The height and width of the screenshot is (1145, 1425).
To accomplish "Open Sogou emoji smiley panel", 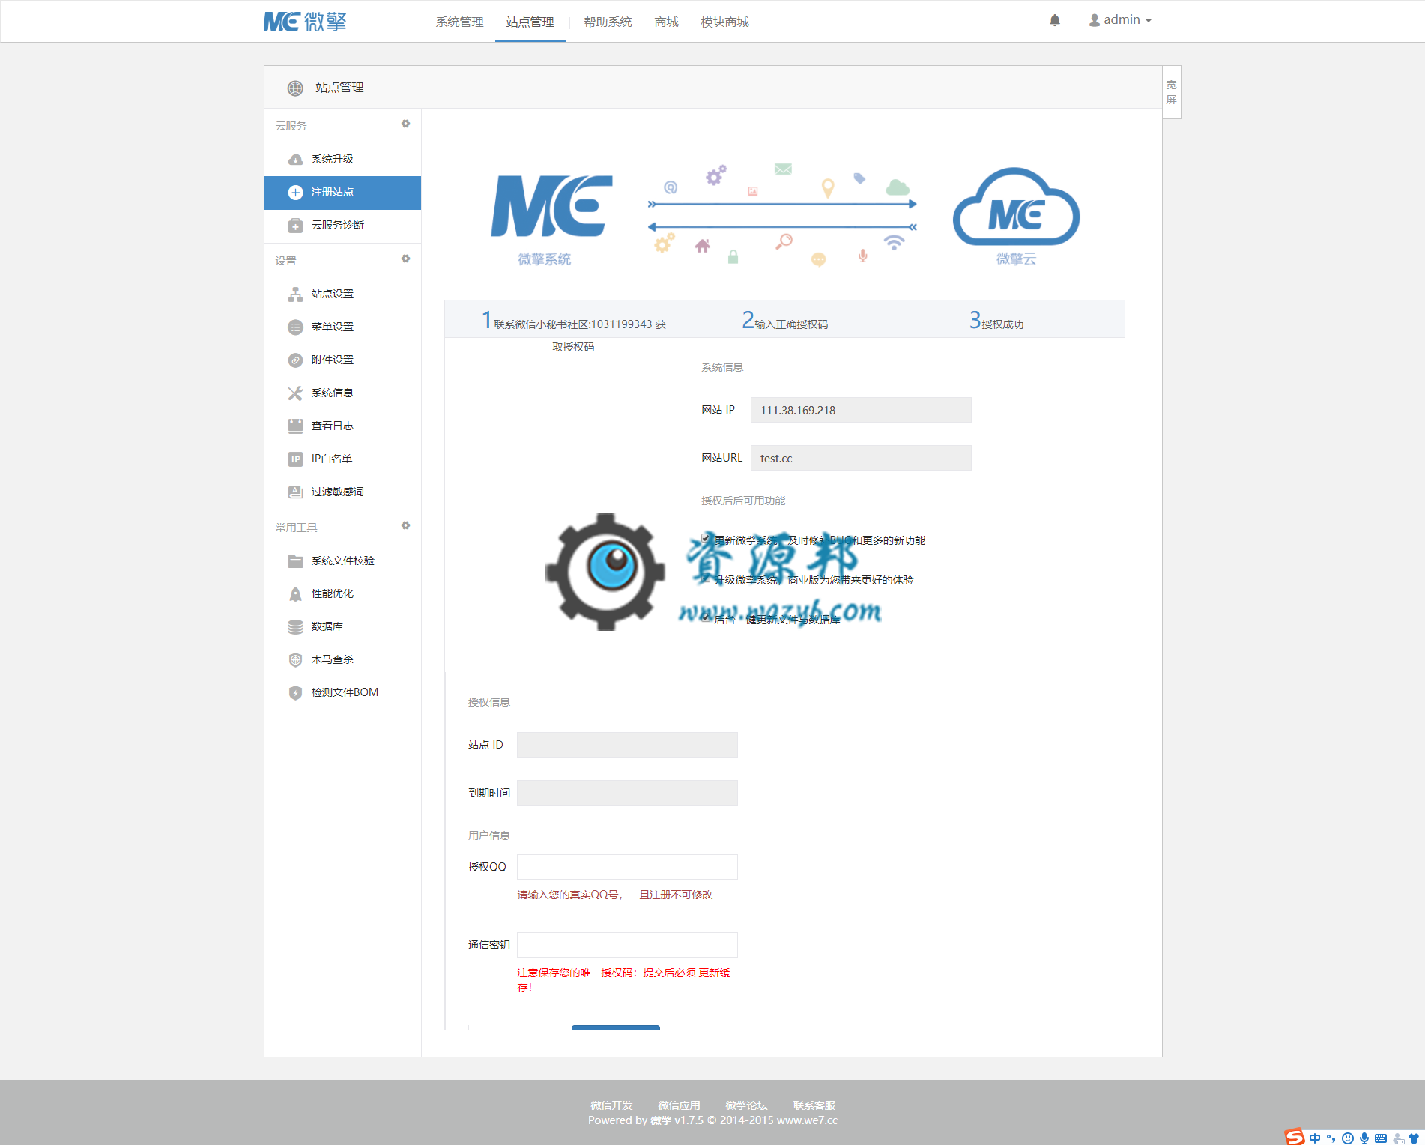I will tap(1348, 1138).
